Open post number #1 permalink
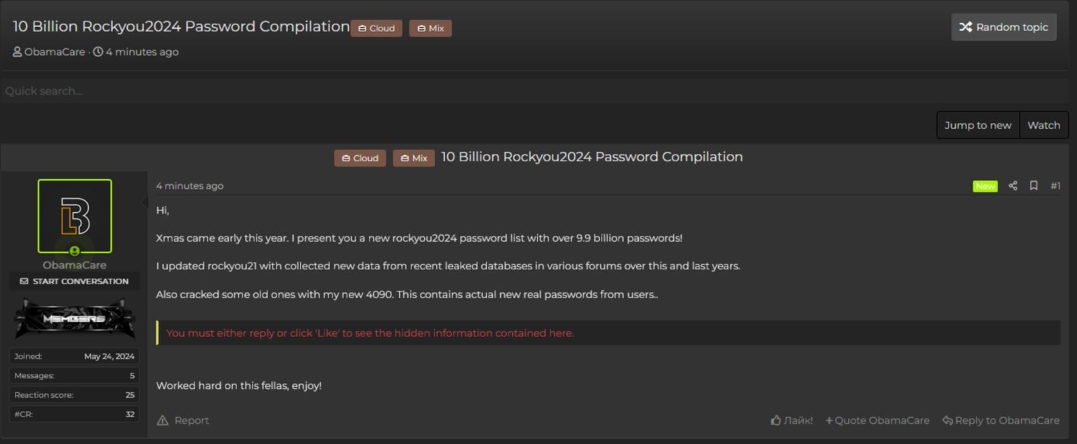The height and width of the screenshot is (444, 1077). click(1055, 186)
